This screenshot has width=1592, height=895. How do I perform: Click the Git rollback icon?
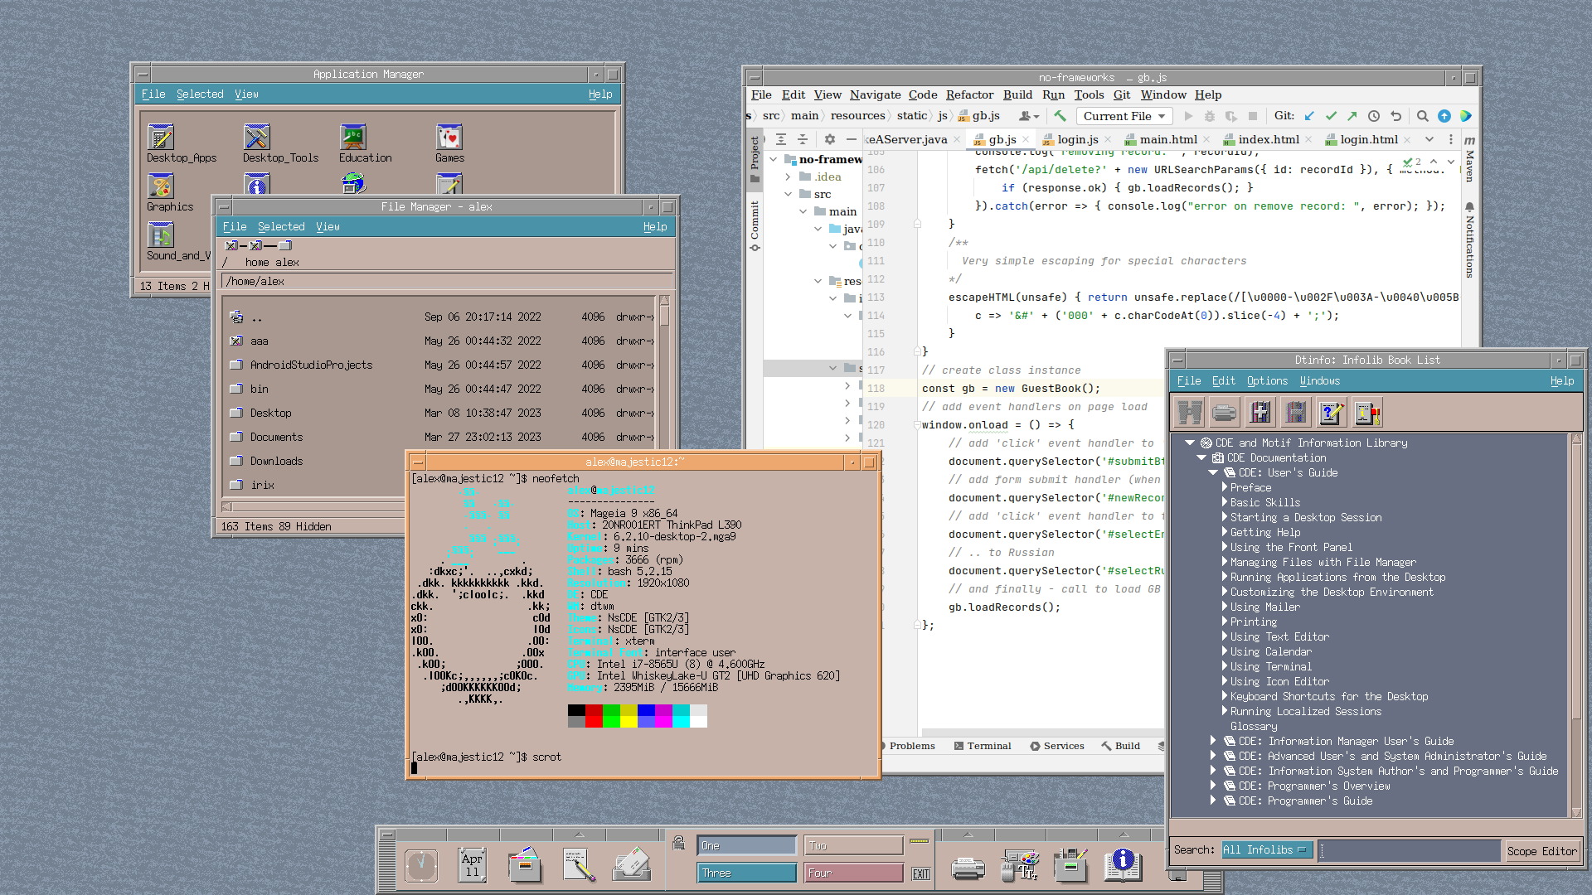pos(1395,116)
